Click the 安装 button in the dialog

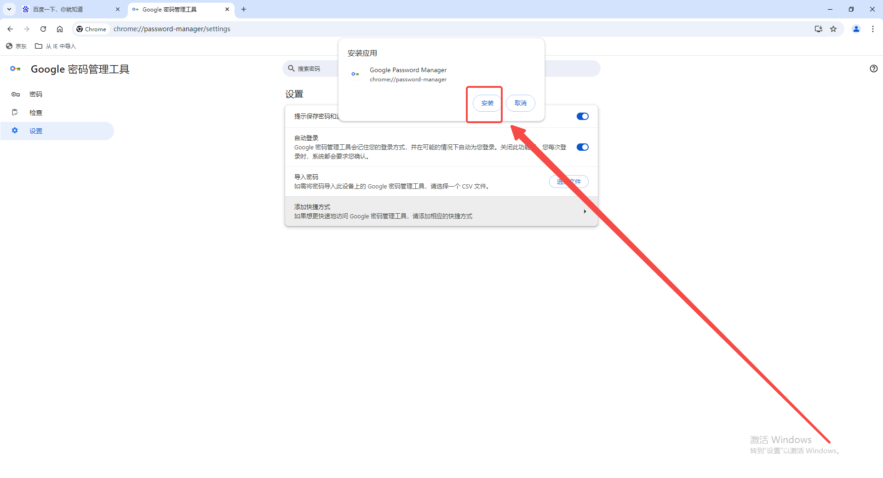point(487,103)
